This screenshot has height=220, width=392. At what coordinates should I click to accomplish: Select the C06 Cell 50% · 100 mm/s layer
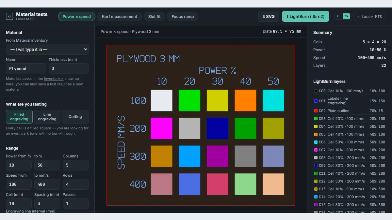(x=350, y=142)
